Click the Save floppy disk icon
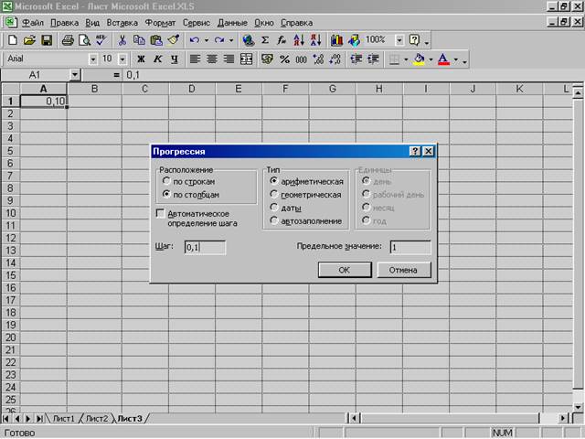 46,40
